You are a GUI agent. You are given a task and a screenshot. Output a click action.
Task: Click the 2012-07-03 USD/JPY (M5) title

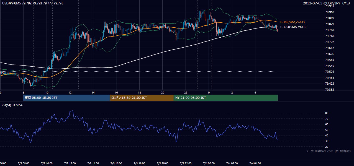327,3
